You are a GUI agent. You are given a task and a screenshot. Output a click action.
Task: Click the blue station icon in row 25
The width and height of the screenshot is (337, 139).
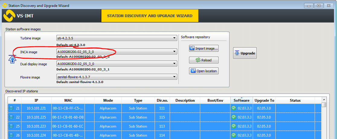click(11, 126)
